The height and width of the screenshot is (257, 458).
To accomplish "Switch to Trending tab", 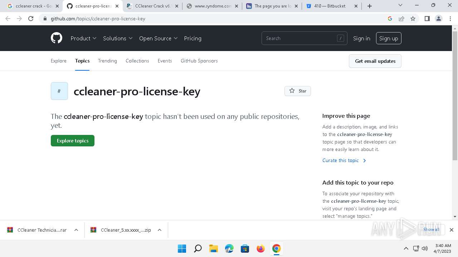I will point(107,61).
